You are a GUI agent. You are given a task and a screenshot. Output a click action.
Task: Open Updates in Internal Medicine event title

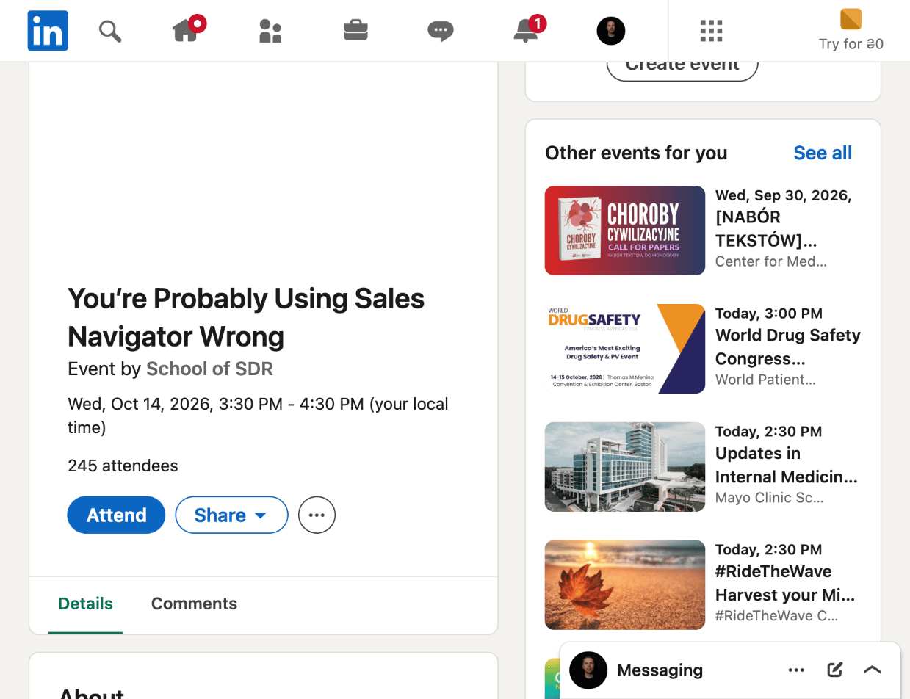(x=787, y=465)
